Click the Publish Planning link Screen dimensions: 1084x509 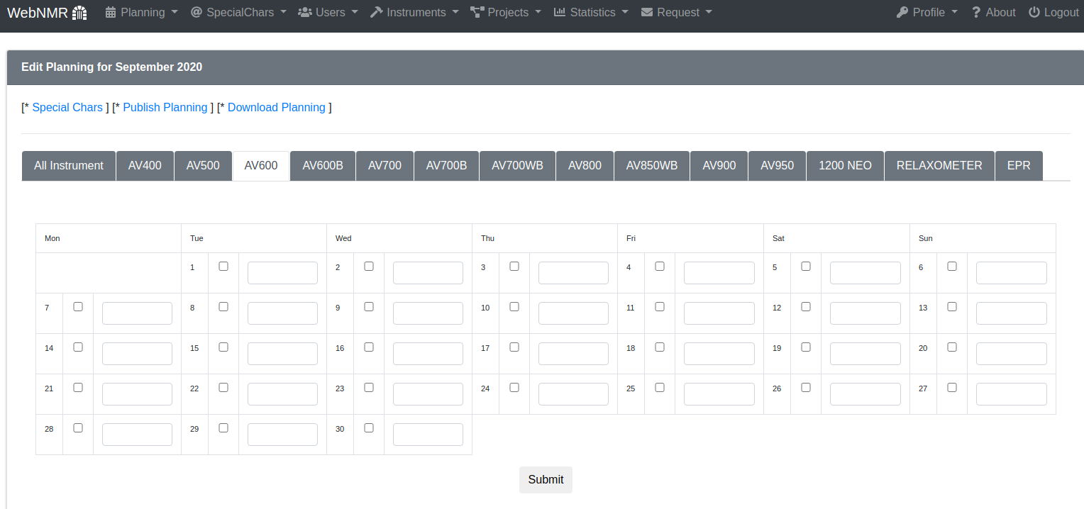click(x=165, y=108)
